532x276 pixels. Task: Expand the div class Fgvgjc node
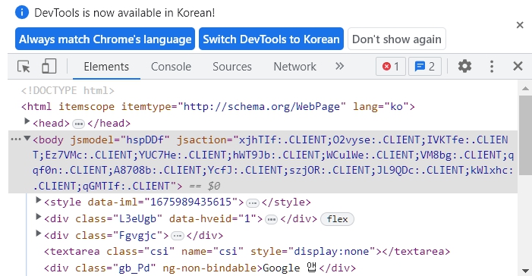click(x=39, y=234)
